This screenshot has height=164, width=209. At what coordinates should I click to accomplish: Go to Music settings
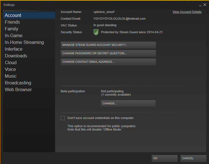point(29,76)
